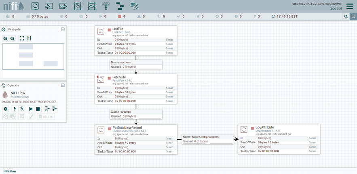Click the Label toolbar icon
357x174 pixels.
(x=134, y=6)
